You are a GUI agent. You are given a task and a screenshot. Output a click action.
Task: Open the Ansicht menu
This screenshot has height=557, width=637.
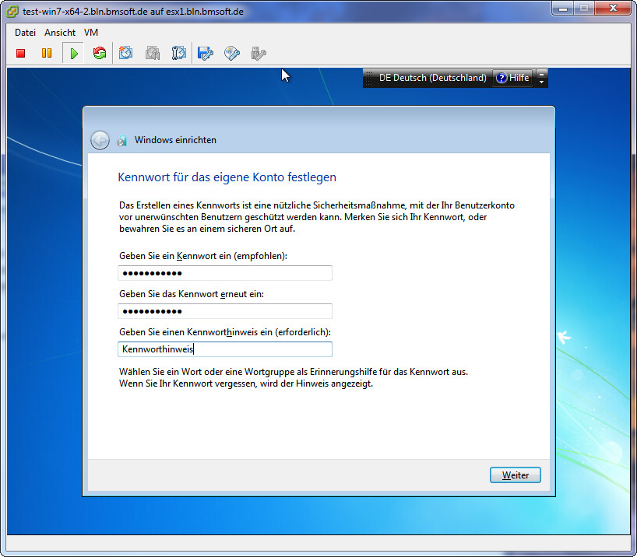tap(60, 33)
